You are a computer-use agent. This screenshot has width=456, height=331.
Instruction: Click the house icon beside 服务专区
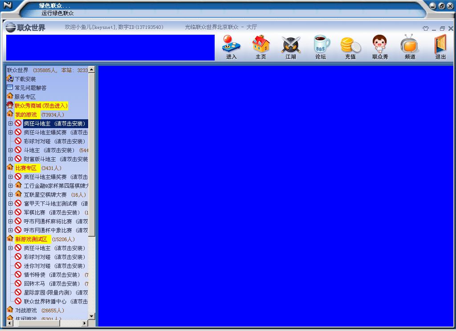tap(10, 96)
